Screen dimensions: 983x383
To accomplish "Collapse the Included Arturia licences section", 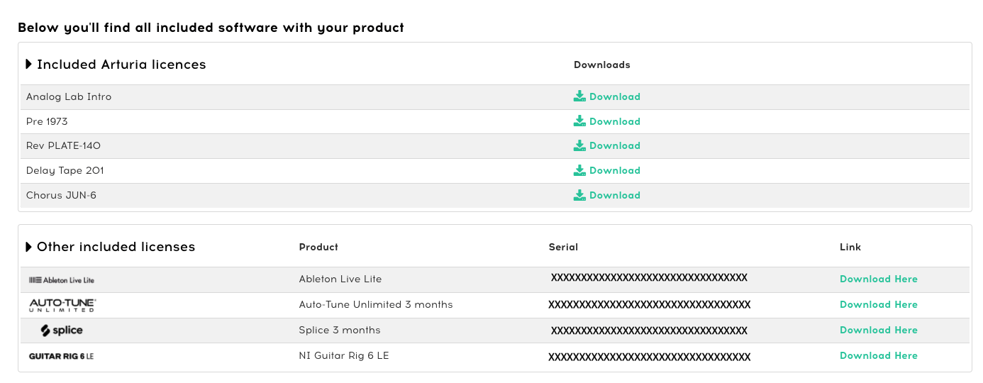I will (x=29, y=65).
